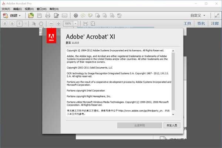Open the 自定义 (Customize) dropdown
This screenshot has width=222, height=148.
click(x=198, y=16)
